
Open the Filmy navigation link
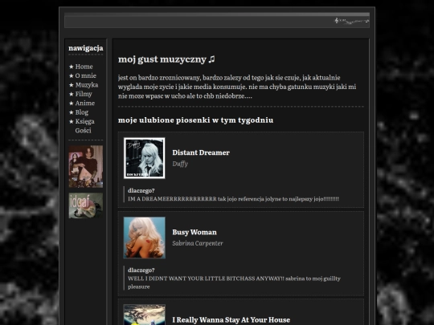tap(84, 94)
